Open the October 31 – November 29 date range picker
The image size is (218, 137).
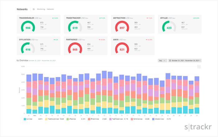(x=185, y=61)
